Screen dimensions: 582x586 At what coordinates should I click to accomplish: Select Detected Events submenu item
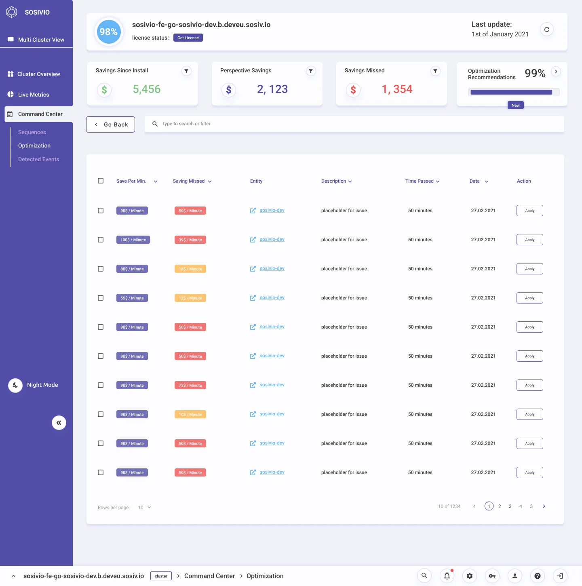[x=38, y=159]
